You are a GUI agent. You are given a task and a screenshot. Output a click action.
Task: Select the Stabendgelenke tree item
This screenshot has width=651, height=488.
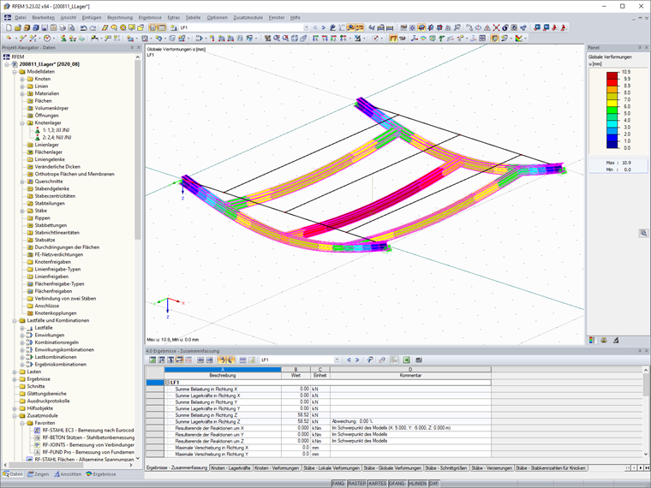[x=52, y=189]
